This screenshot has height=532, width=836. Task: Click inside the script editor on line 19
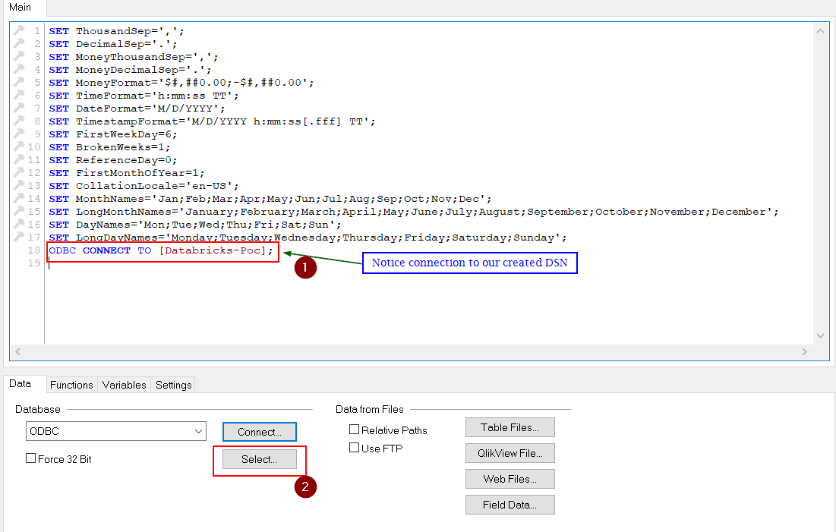pyautogui.click(x=152, y=263)
